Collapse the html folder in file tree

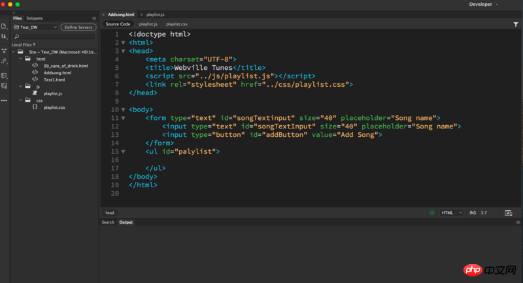[x=21, y=59]
